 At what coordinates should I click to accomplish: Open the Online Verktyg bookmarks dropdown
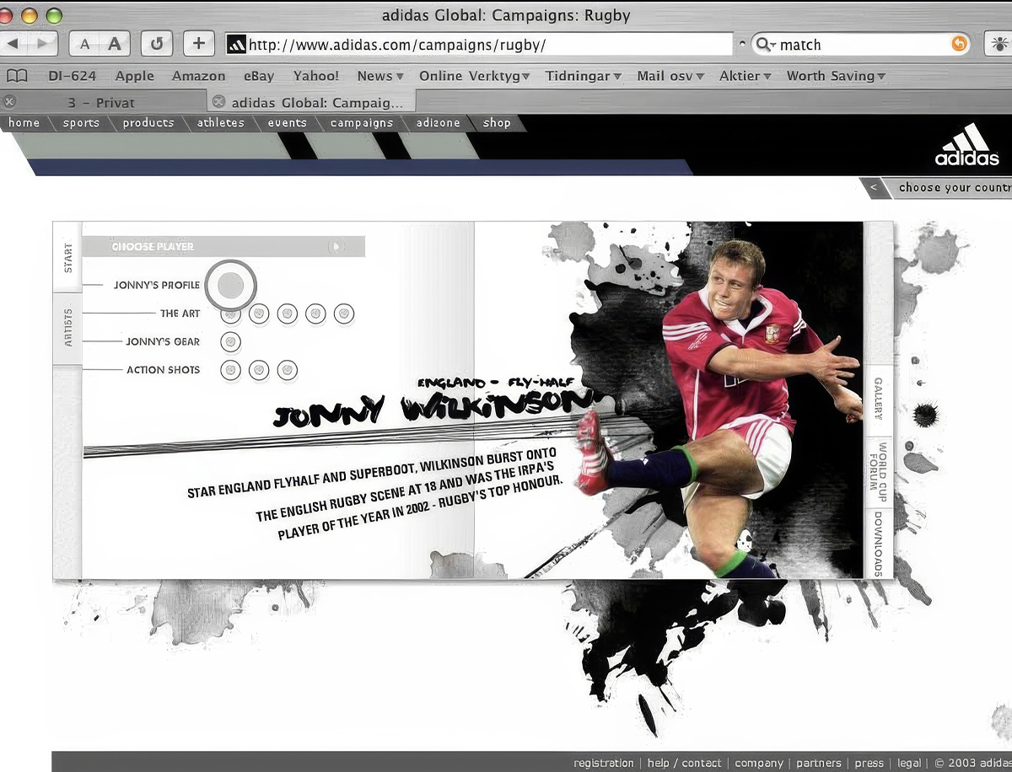[x=475, y=76]
